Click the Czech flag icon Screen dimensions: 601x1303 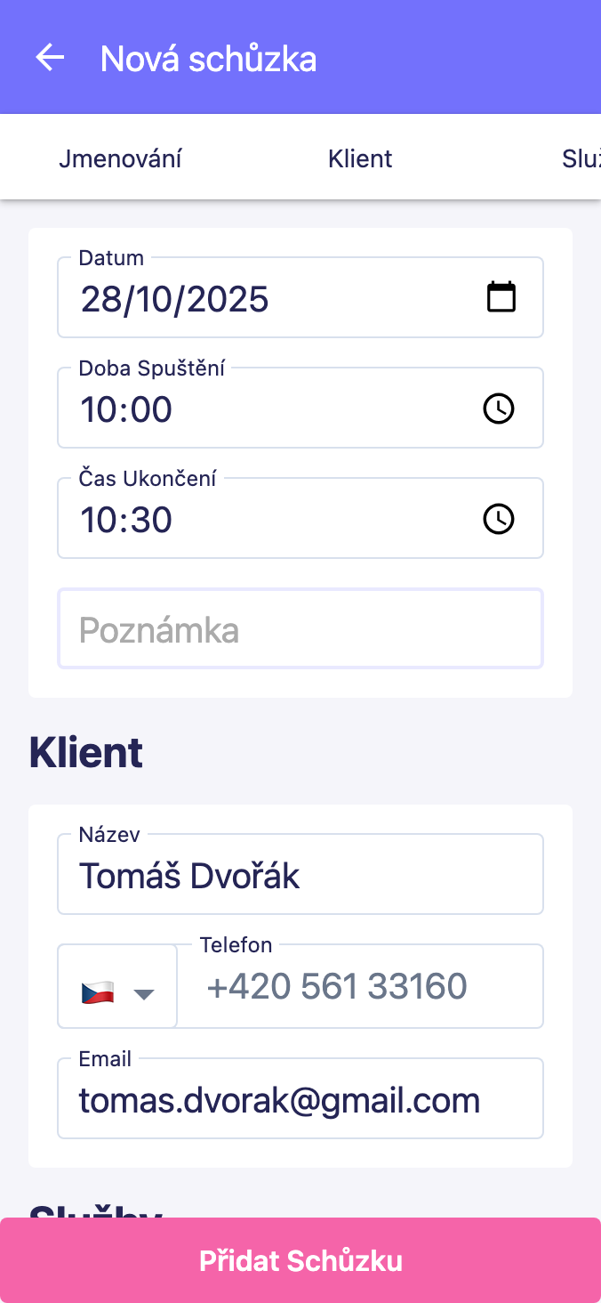click(97, 992)
